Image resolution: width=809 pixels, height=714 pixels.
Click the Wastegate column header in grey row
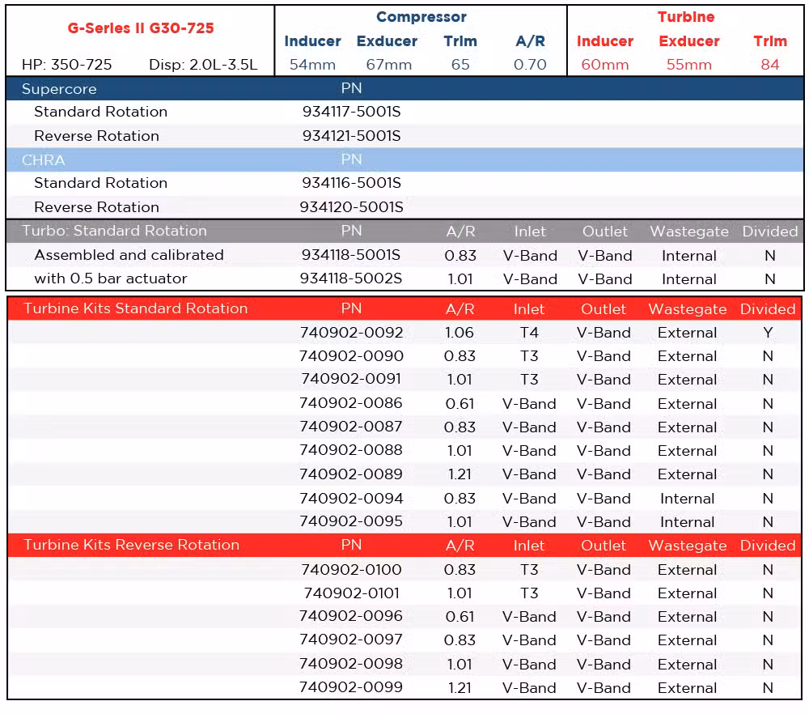coord(688,232)
